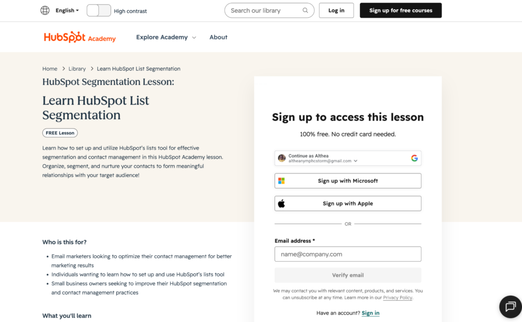Expand the Google account chooser chevron
The height and width of the screenshot is (322, 522).
355,161
